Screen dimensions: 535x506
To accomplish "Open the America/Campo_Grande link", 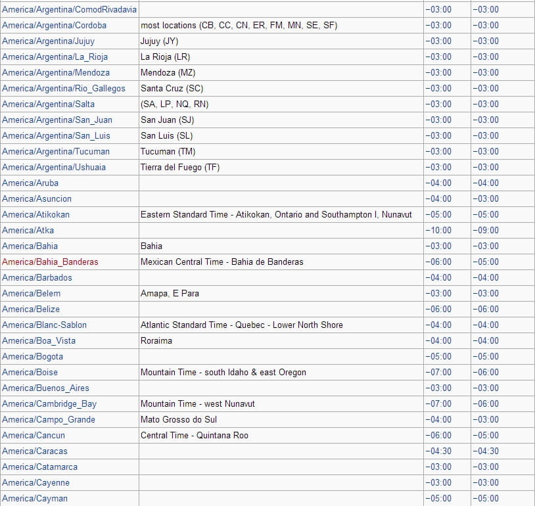I will [49, 420].
